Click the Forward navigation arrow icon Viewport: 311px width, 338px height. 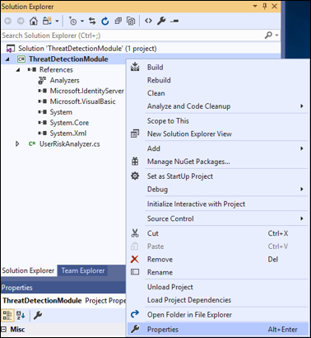[x=21, y=21]
